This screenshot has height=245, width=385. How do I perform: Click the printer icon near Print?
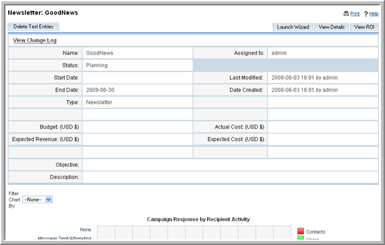[346, 14]
